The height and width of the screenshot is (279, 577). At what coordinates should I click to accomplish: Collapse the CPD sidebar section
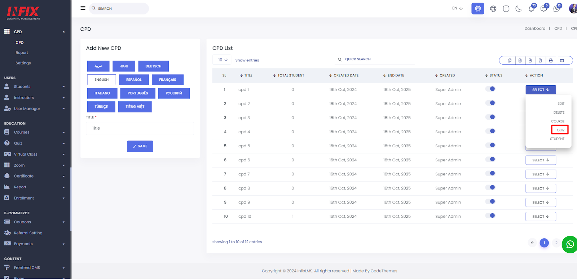(35, 32)
